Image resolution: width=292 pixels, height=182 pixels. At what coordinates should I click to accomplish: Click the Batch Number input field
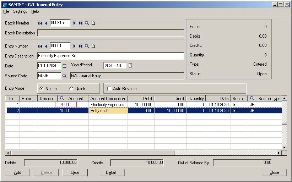pyautogui.click(x=60, y=23)
